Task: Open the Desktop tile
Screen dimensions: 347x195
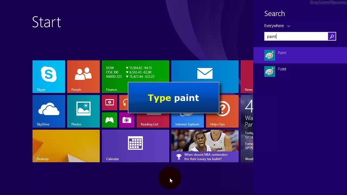Action: (x=66, y=146)
